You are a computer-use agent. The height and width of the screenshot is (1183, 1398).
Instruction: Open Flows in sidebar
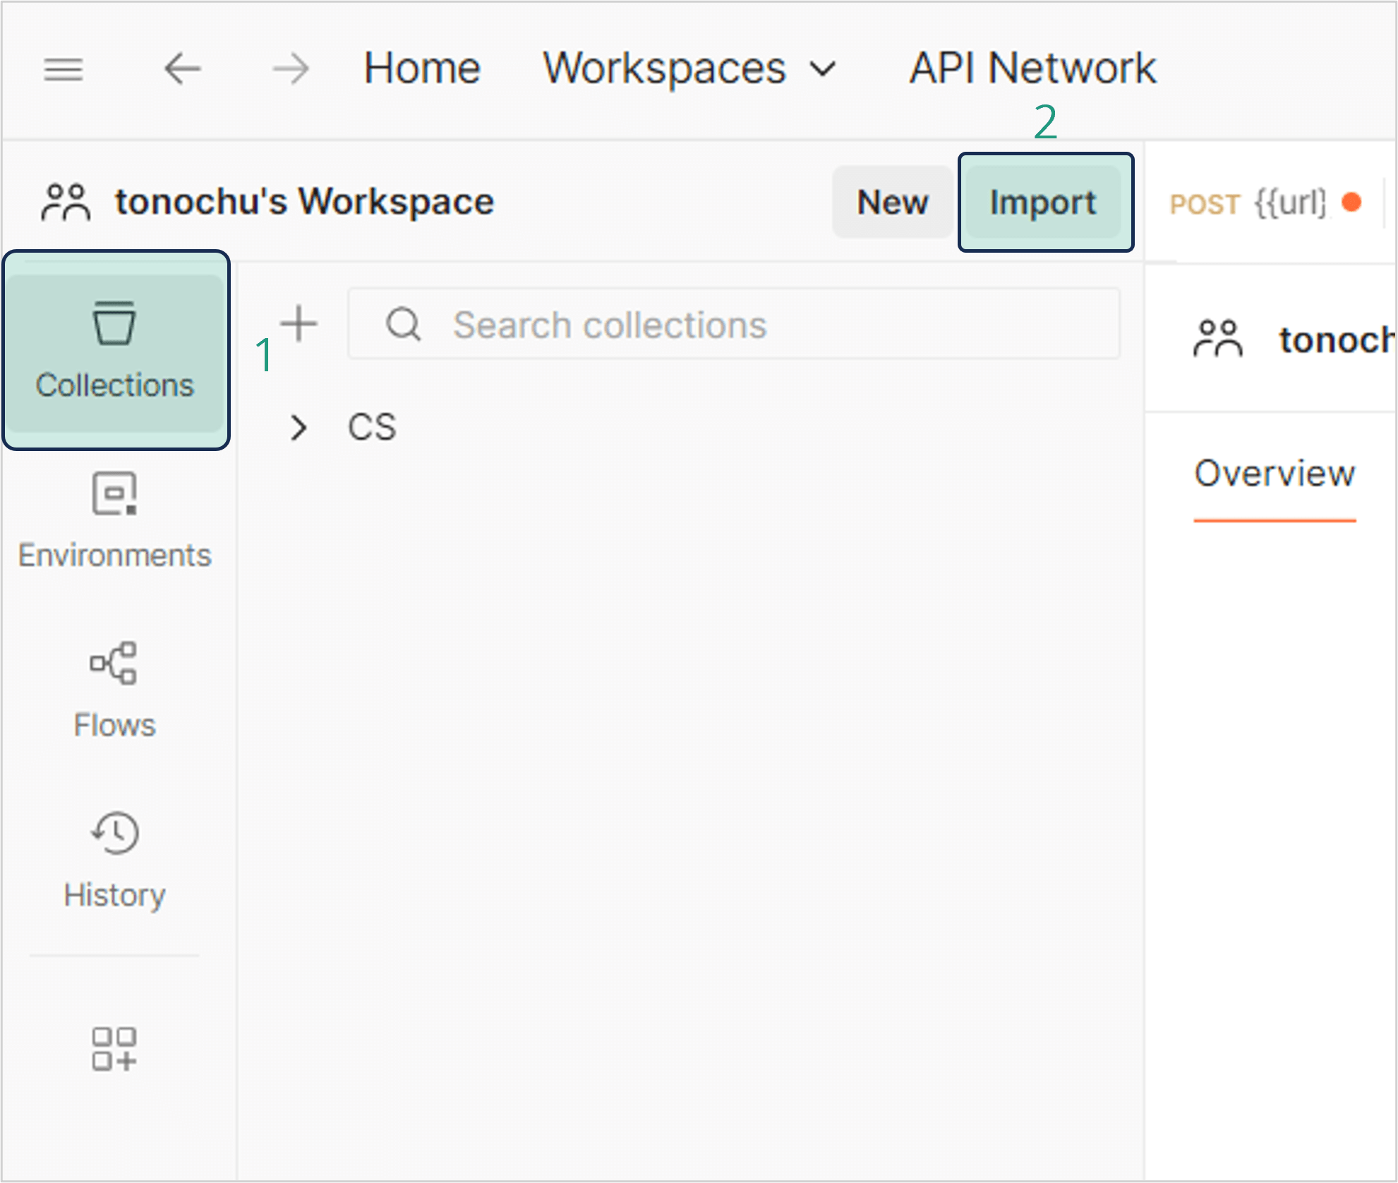click(115, 690)
